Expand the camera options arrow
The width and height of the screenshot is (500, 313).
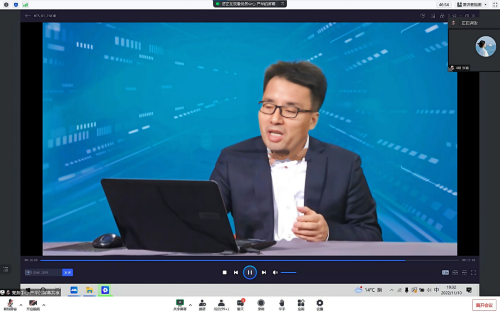pyautogui.click(x=44, y=305)
